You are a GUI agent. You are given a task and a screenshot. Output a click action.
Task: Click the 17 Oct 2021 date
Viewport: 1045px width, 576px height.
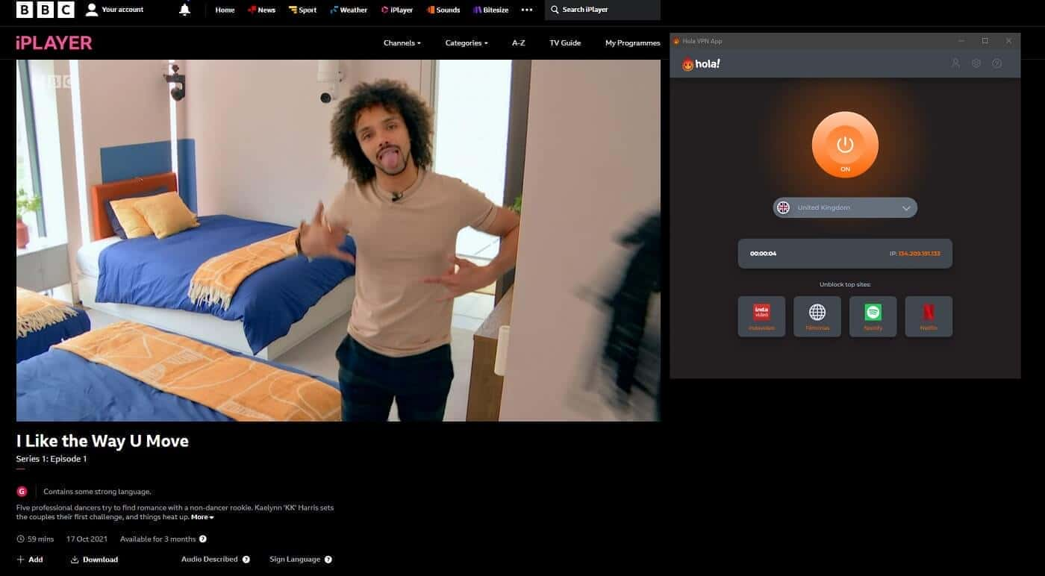87,539
